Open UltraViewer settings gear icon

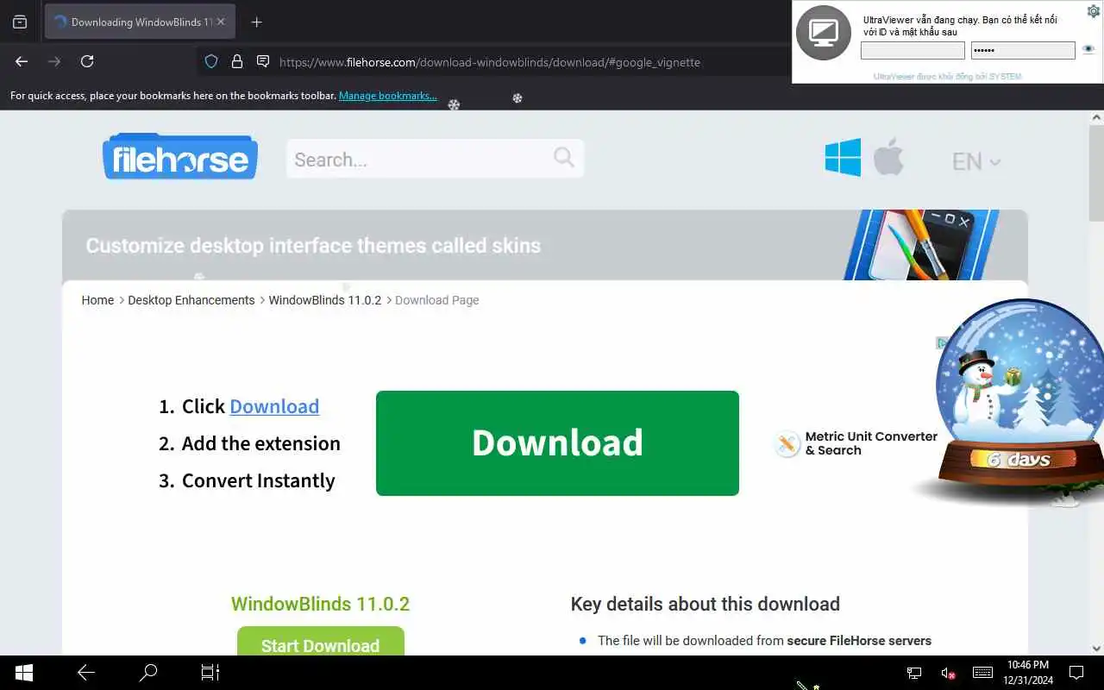click(1094, 11)
